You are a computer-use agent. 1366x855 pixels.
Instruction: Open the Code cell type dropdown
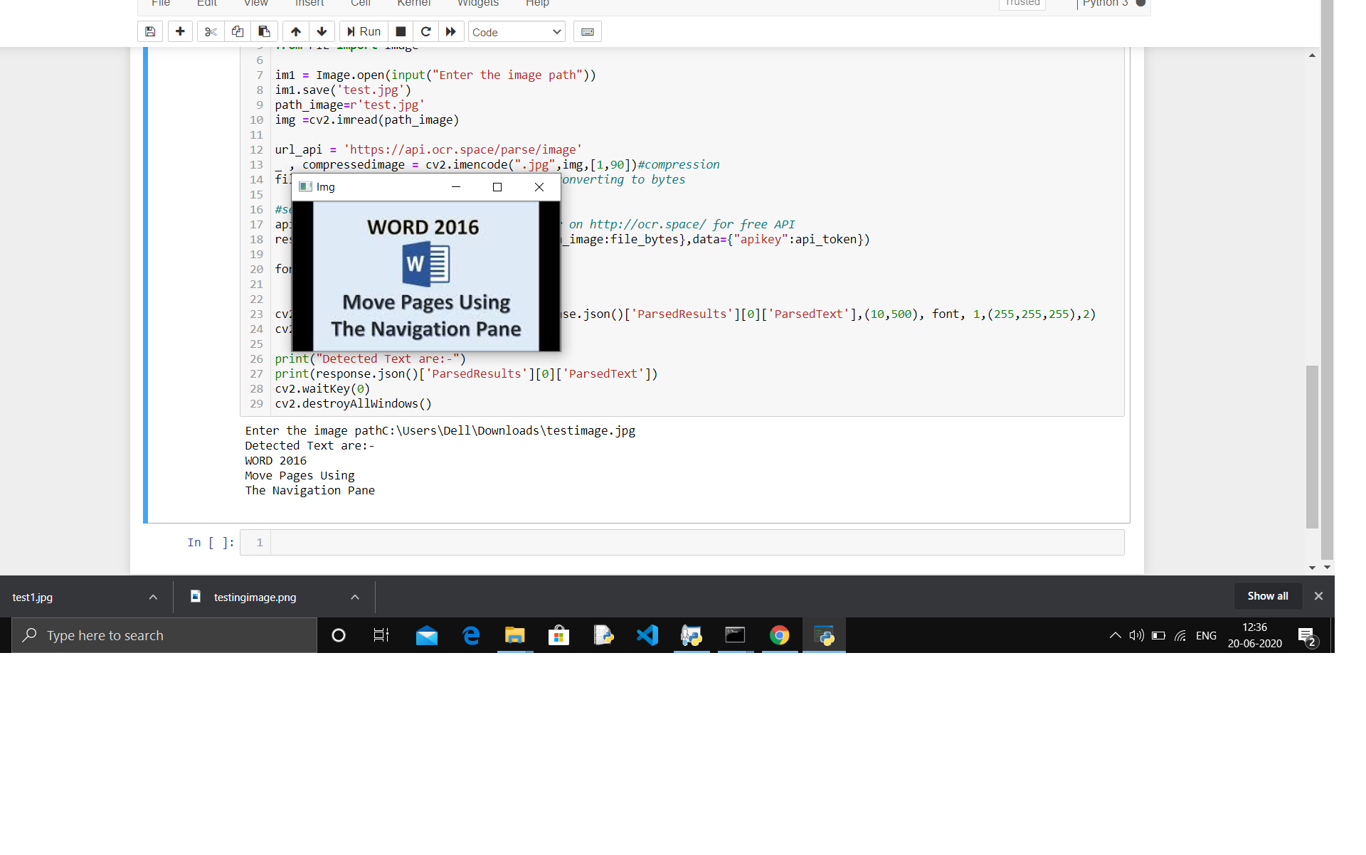click(517, 32)
